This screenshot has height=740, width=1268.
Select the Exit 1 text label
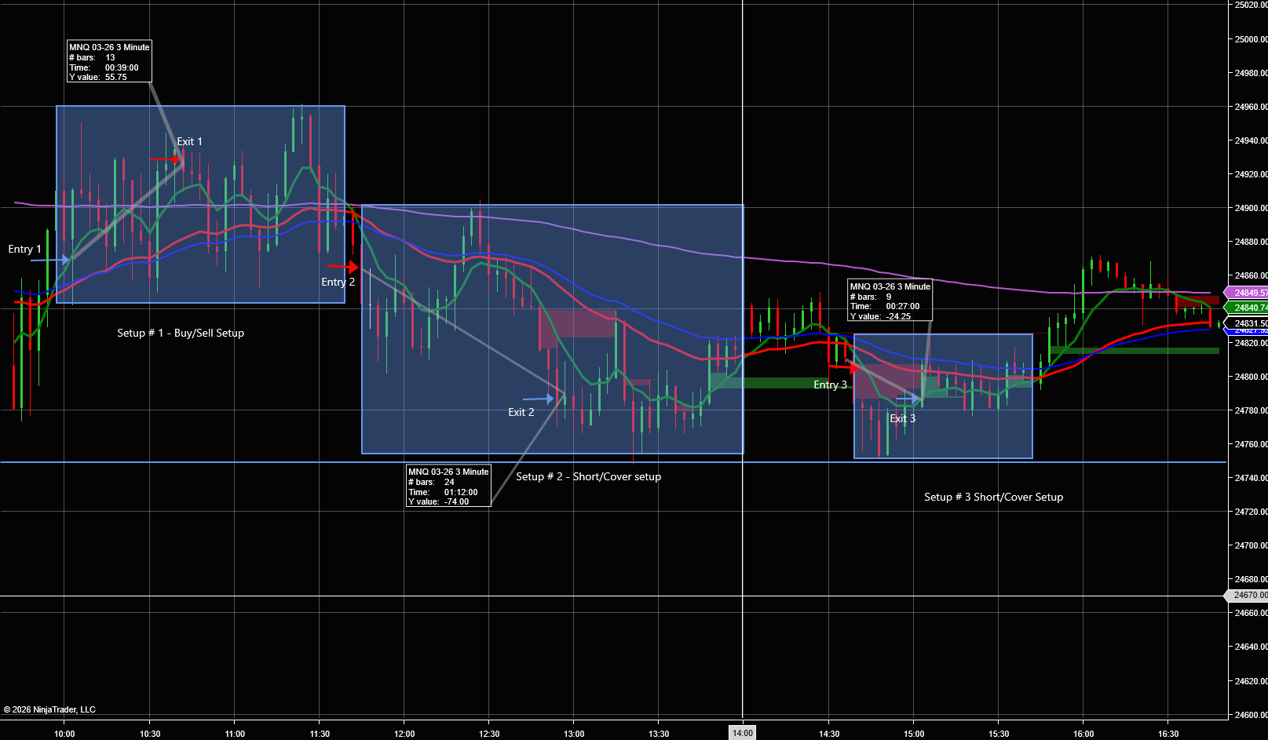pos(189,141)
